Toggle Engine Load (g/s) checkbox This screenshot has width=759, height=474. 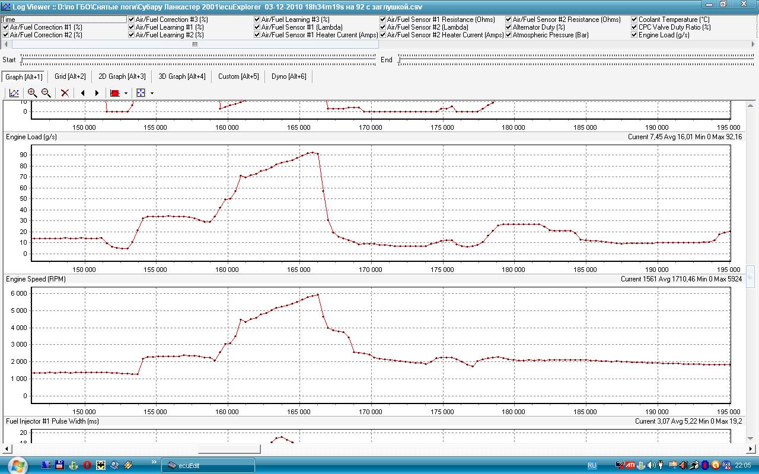(634, 35)
